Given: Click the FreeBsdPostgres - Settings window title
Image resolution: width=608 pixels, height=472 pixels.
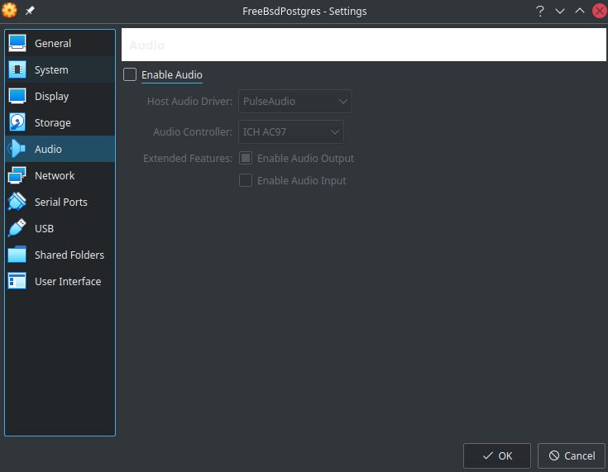Looking at the screenshot, I should 304,12.
